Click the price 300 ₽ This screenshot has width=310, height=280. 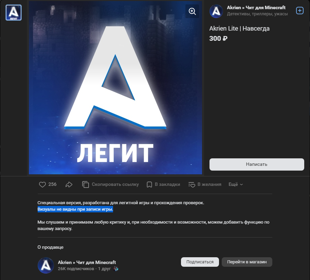(x=218, y=38)
